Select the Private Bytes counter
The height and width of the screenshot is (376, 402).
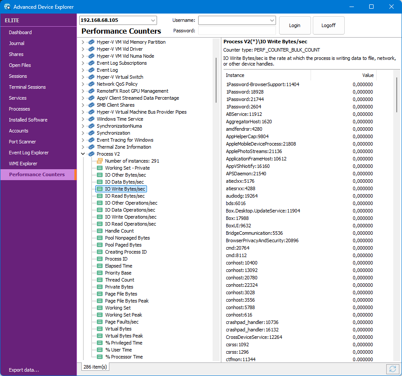[119, 287]
